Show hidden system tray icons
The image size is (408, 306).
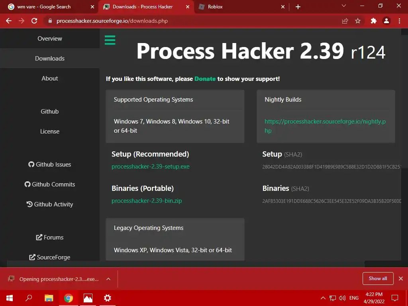click(x=323, y=298)
